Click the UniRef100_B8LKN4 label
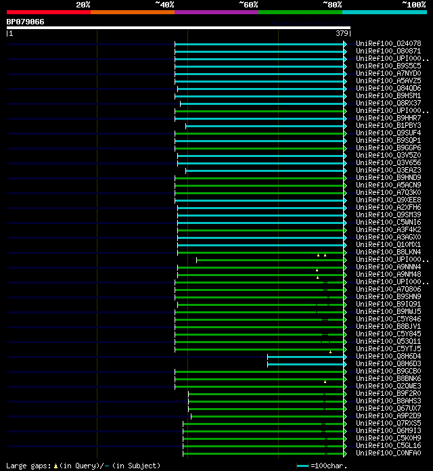This screenshot has width=433, height=471. point(388,252)
